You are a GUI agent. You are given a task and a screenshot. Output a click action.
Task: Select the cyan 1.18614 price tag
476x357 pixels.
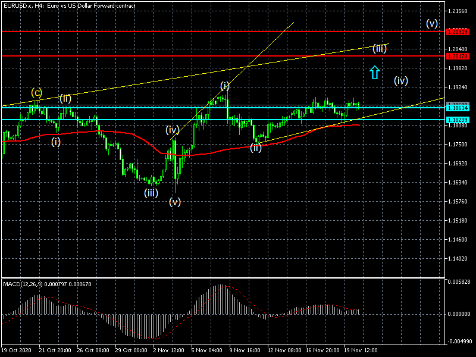click(x=458, y=108)
